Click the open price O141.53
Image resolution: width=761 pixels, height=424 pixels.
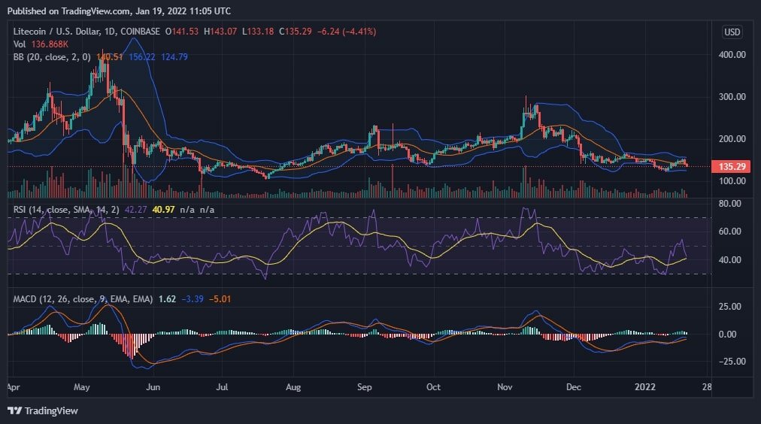181,32
